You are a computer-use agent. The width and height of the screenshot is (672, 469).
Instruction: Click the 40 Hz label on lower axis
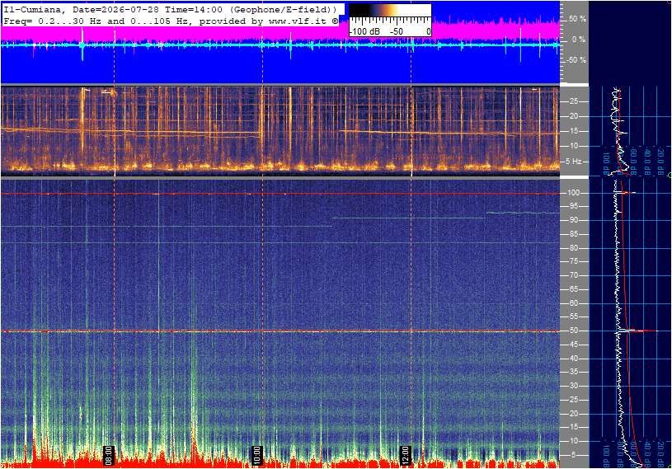point(574,359)
